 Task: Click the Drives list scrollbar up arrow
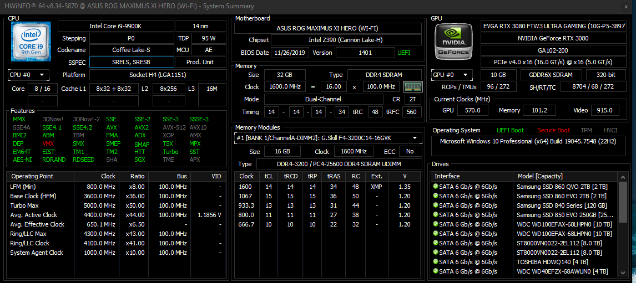(622, 177)
